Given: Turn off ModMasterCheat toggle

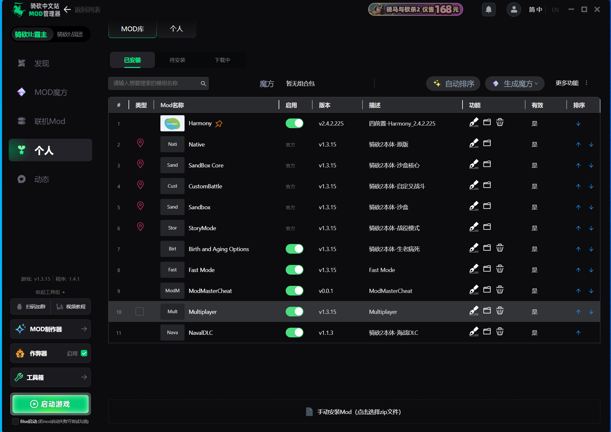Looking at the screenshot, I should pyautogui.click(x=294, y=291).
